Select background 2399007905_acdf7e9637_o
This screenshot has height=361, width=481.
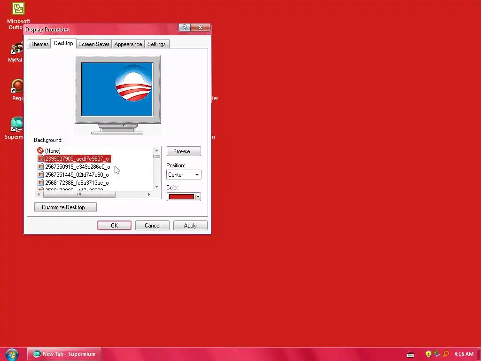(78, 159)
